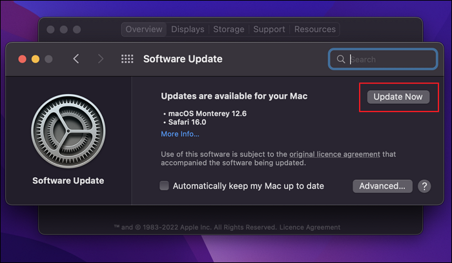Open the Support tab

coord(269,30)
